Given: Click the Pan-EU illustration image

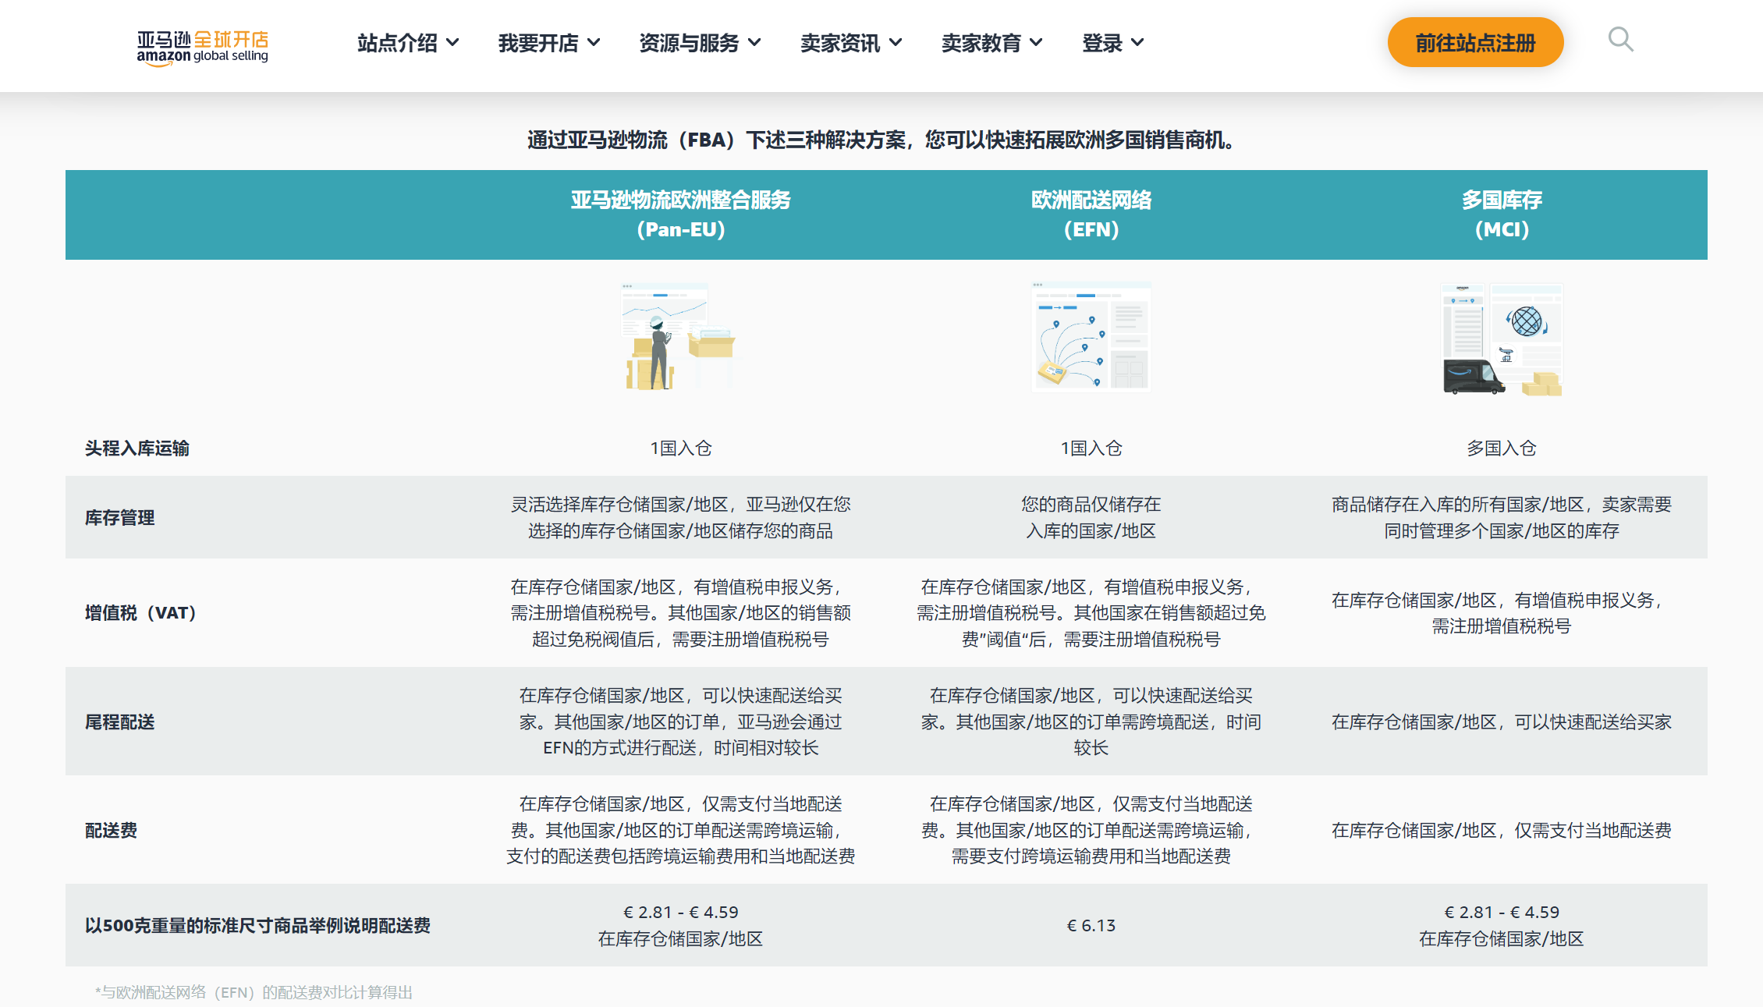Looking at the screenshot, I should pyautogui.click(x=680, y=336).
